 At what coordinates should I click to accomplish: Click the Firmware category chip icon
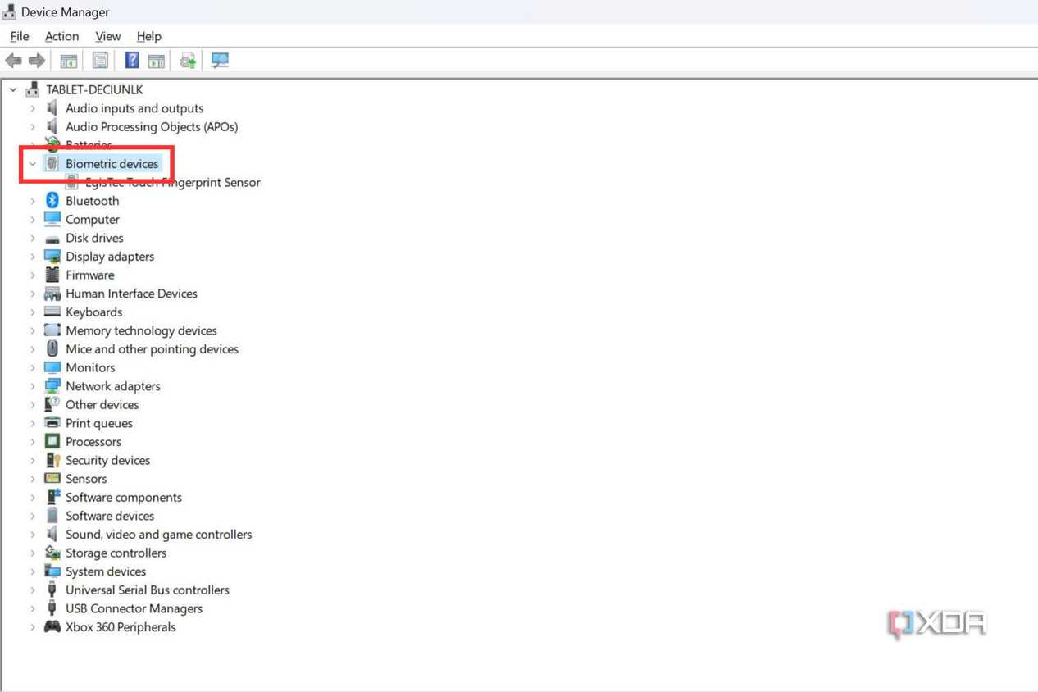click(52, 275)
